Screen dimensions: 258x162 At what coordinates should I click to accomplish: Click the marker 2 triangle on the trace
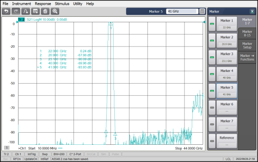[x=106, y=132]
